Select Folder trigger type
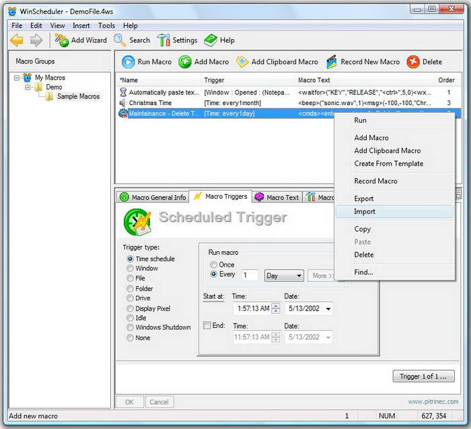471x429 pixels. [130, 289]
